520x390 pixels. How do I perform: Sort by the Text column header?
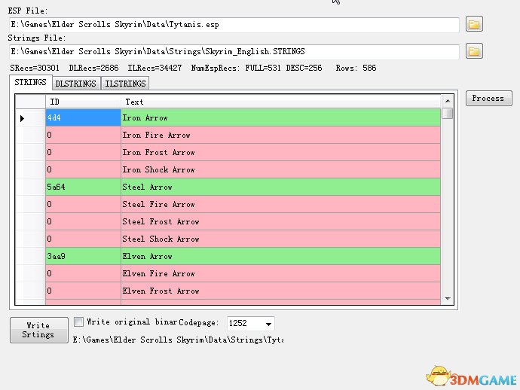tap(281, 102)
